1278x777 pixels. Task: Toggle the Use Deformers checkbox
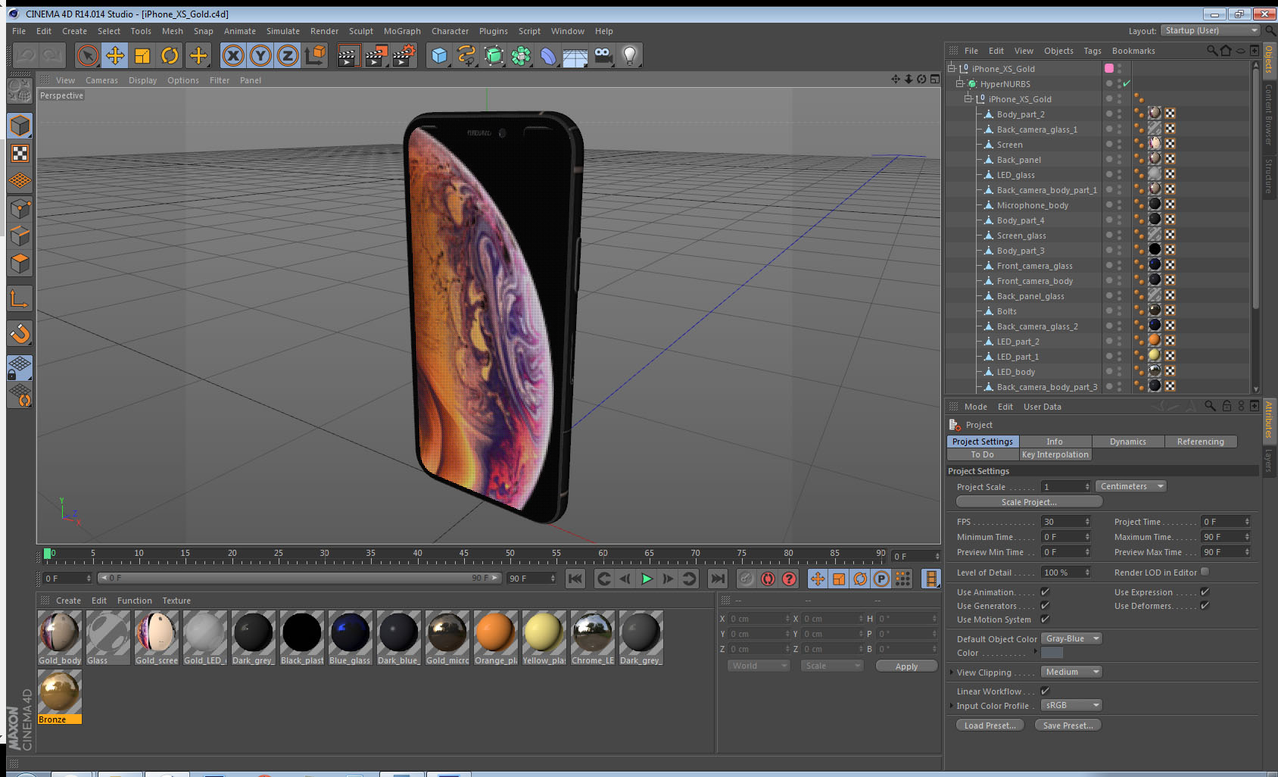pyautogui.click(x=1205, y=605)
